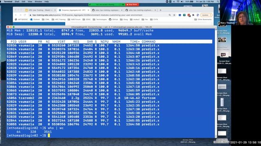Open the SDSC bookmarks folder
This screenshot has height=146, width=261.
[x=86, y=19]
